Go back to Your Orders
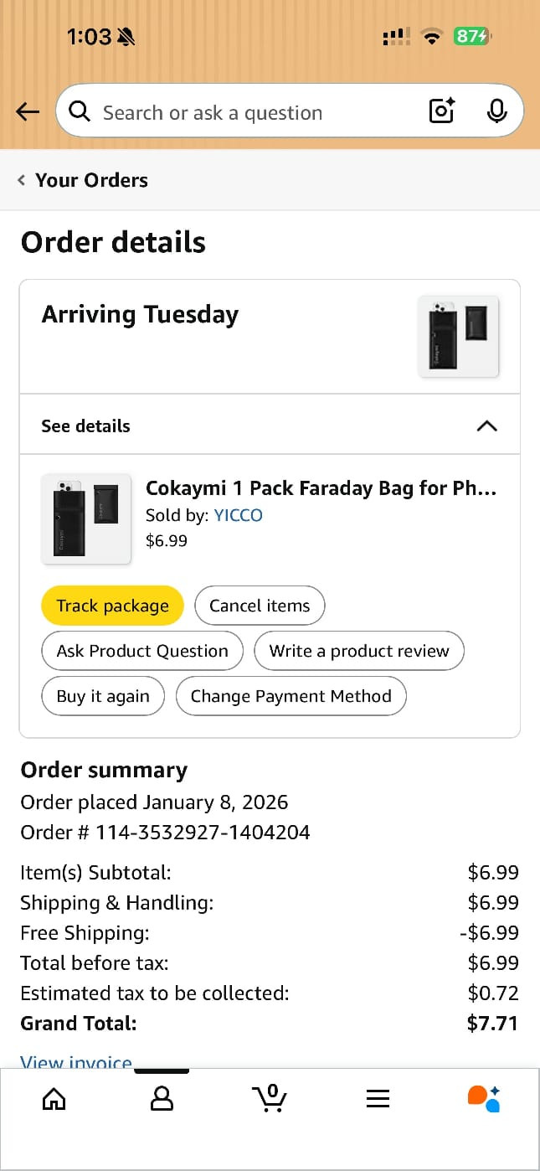The height and width of the screenshot is (1171, 540). click(84, 180)
